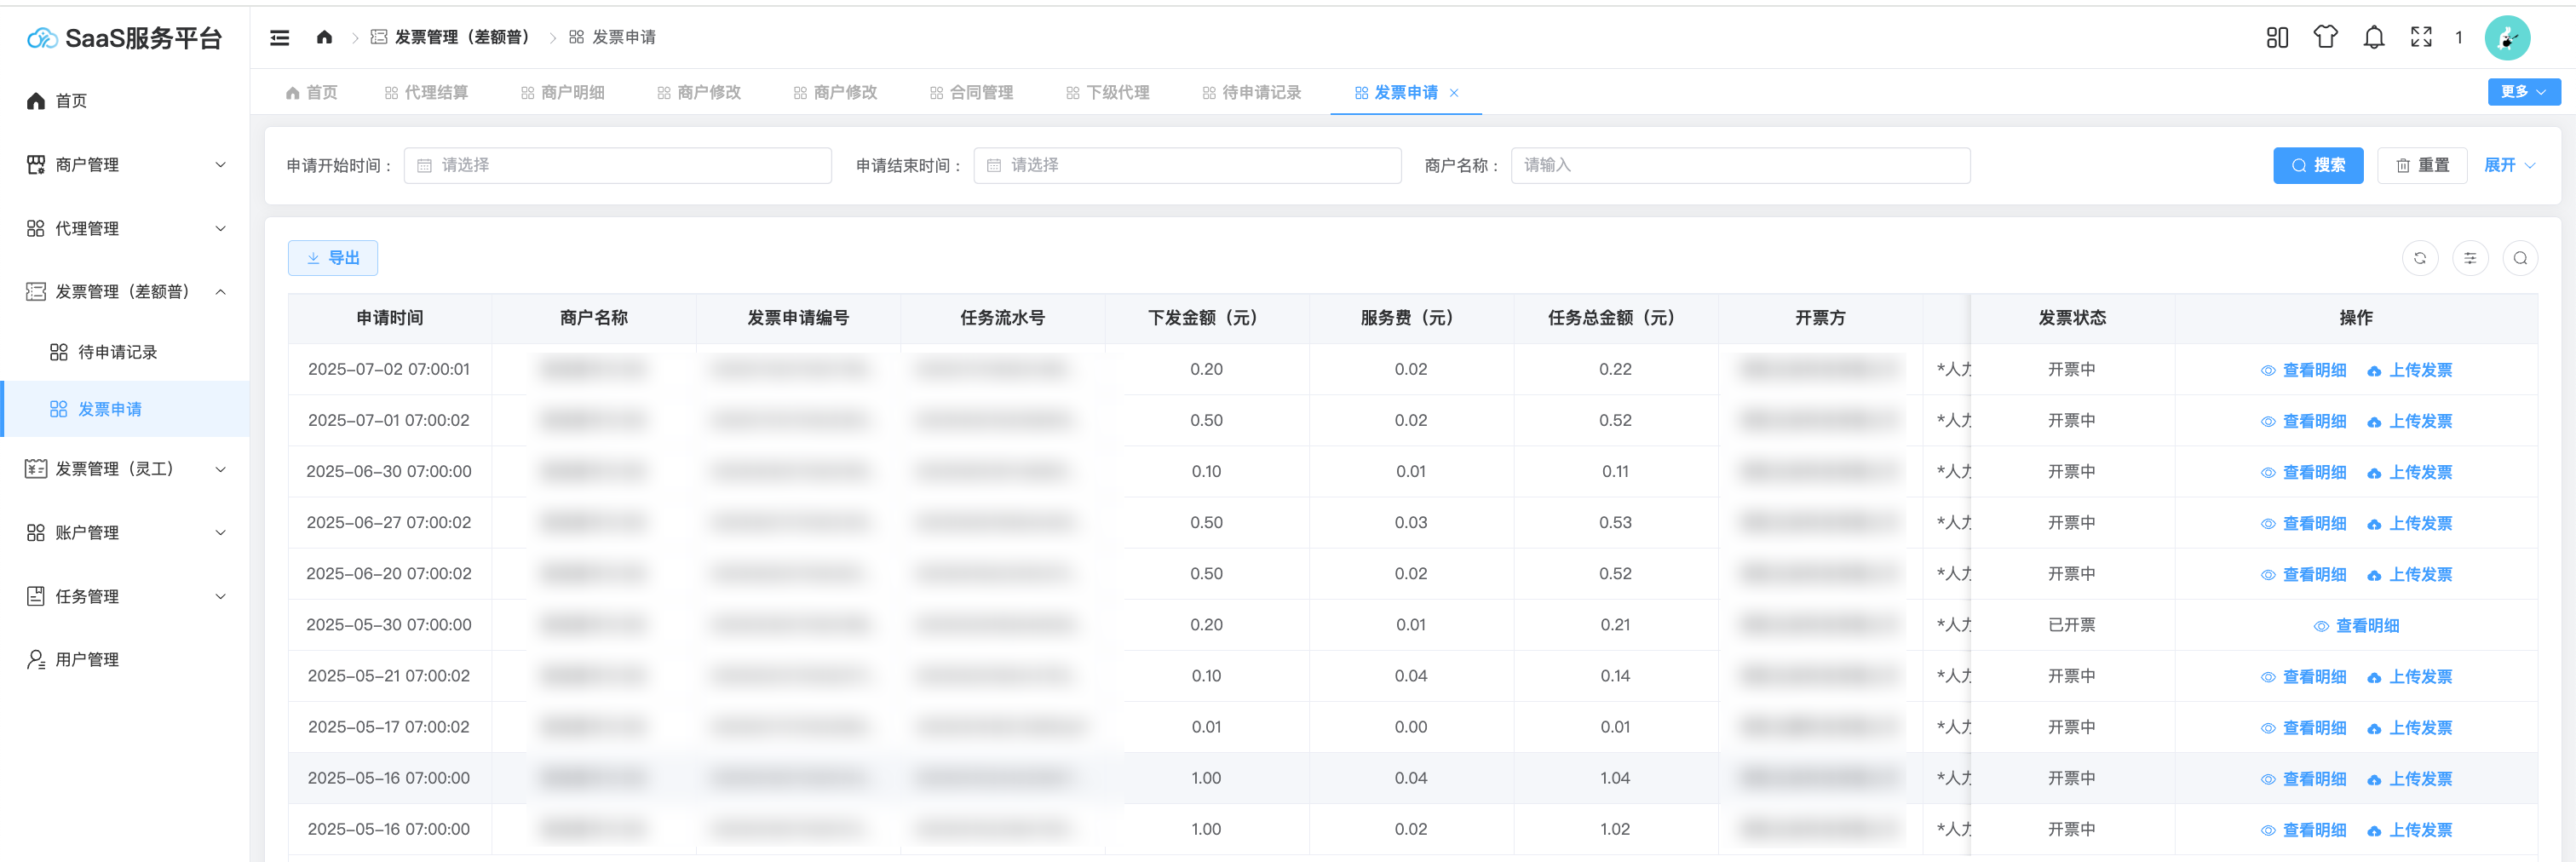Click the 搜索 button

pyautogui.click(x=2317, y=166)
